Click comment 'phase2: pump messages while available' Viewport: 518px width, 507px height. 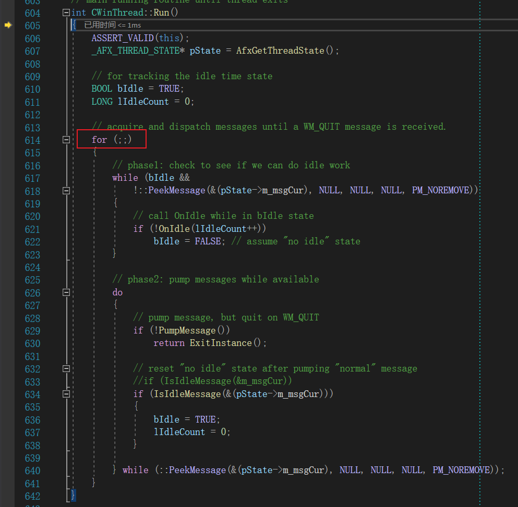tap(216, 280)
